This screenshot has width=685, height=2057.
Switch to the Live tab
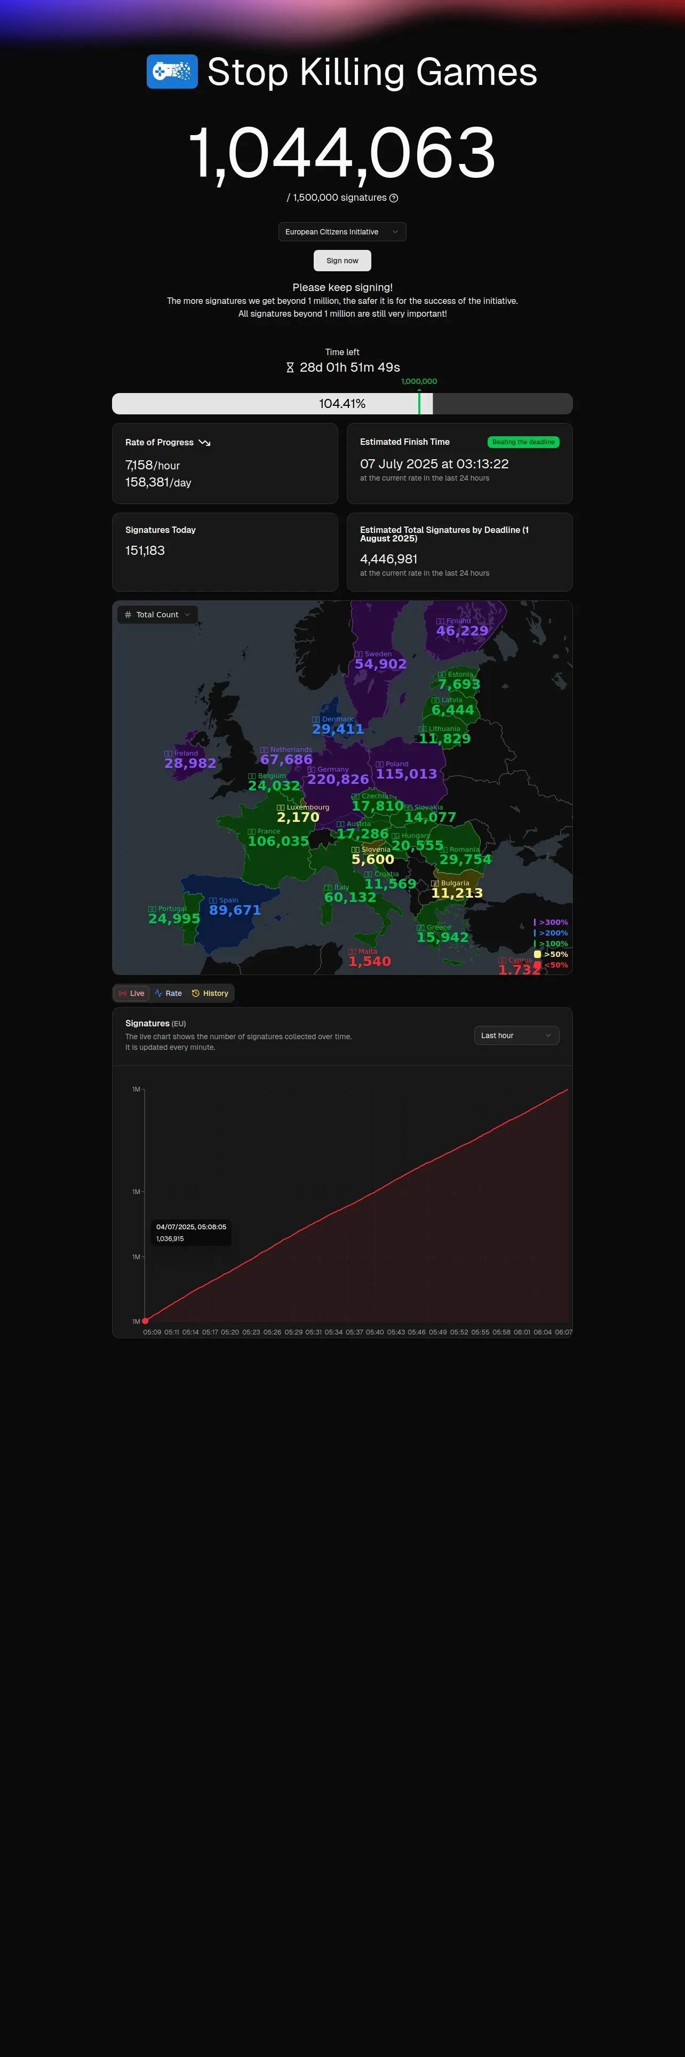(x=132, y=993)
